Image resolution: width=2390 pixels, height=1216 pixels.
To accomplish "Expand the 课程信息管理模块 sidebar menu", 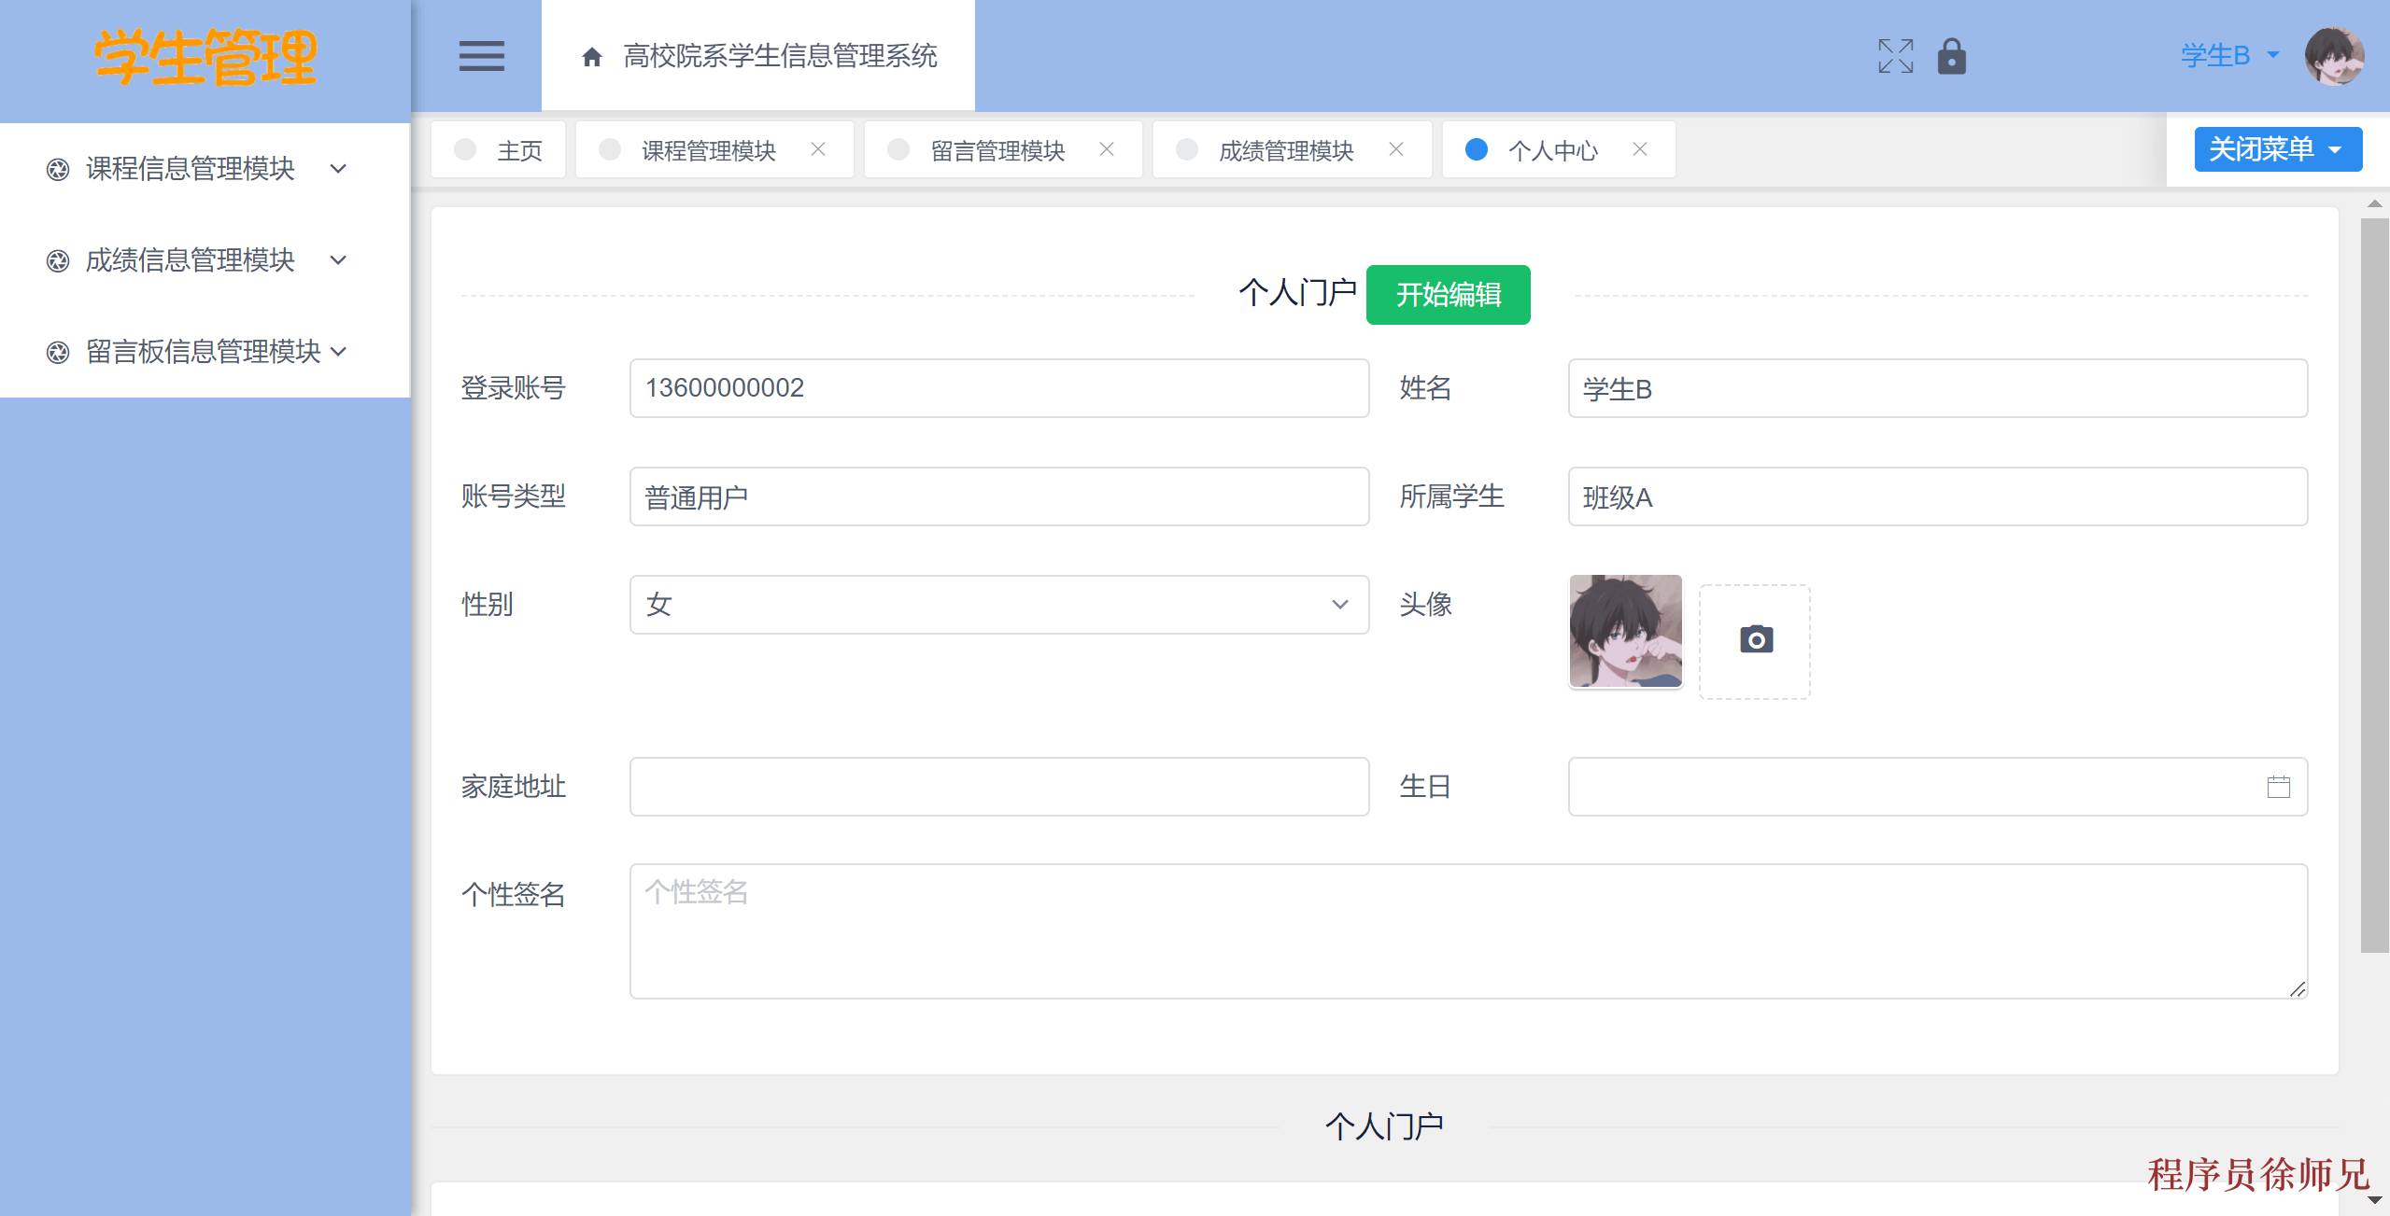I will click(338, 169).
